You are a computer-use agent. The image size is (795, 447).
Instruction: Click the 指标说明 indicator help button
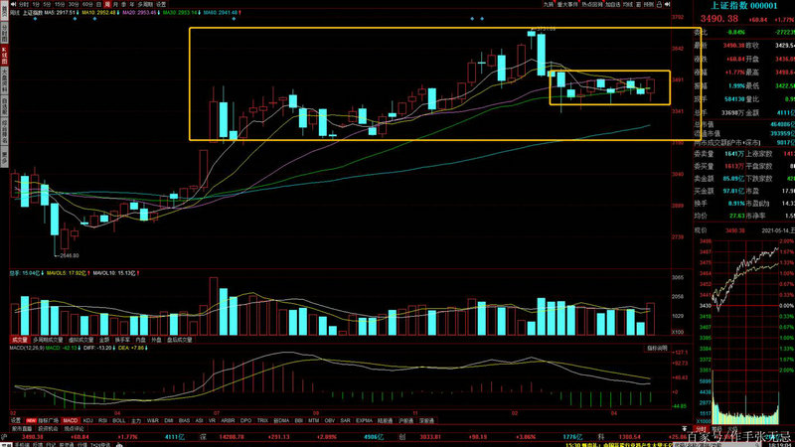(x=656, y=349)
